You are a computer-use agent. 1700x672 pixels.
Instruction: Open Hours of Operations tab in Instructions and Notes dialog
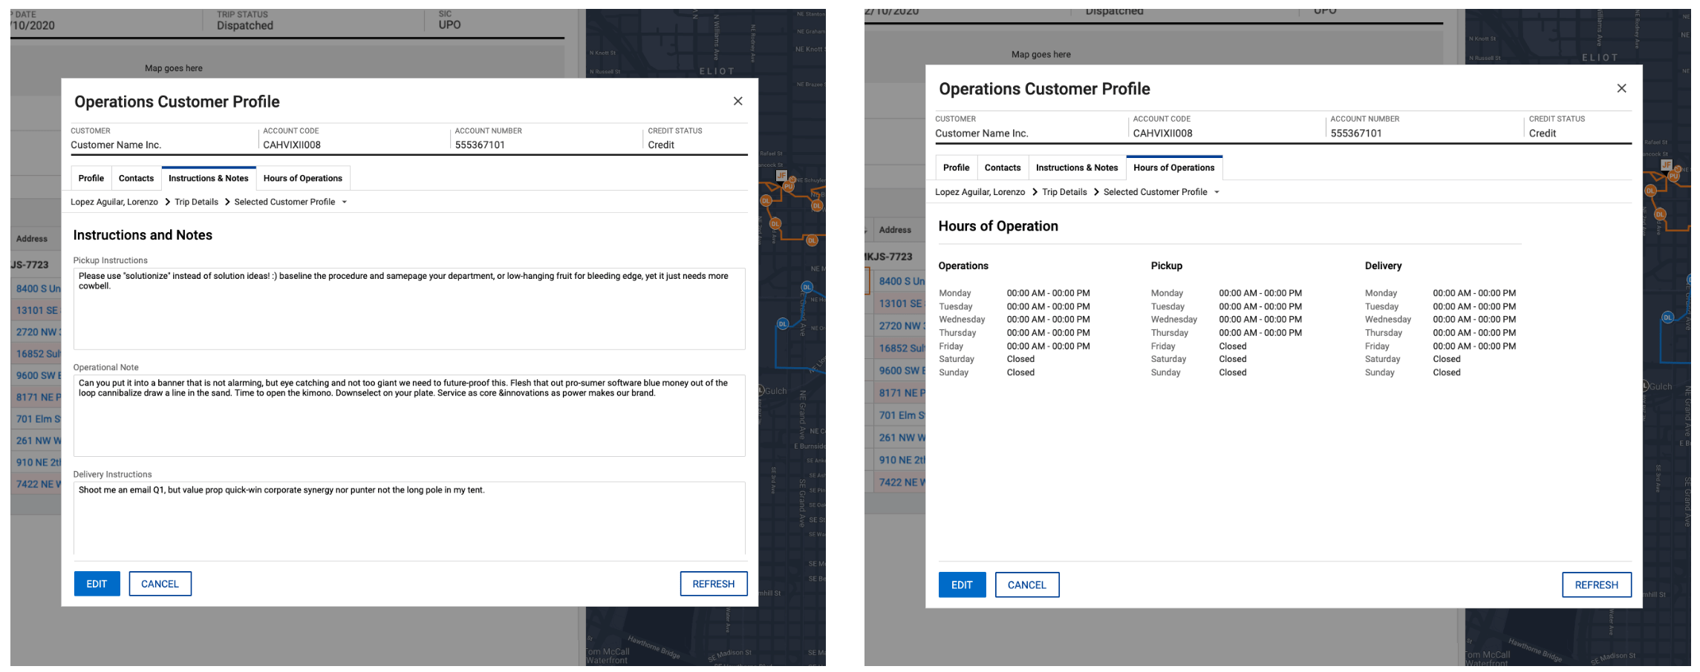point(303,178)
